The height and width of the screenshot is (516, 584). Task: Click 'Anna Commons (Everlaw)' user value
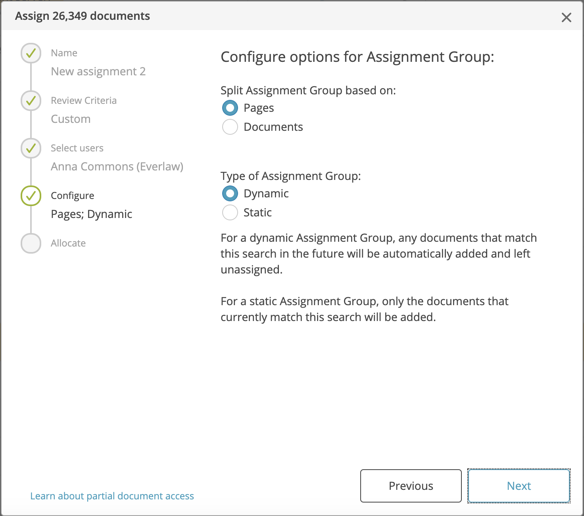[x=117, y=167]
